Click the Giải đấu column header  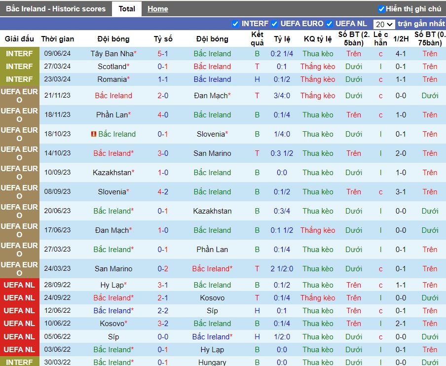click(x=19, y=38)
